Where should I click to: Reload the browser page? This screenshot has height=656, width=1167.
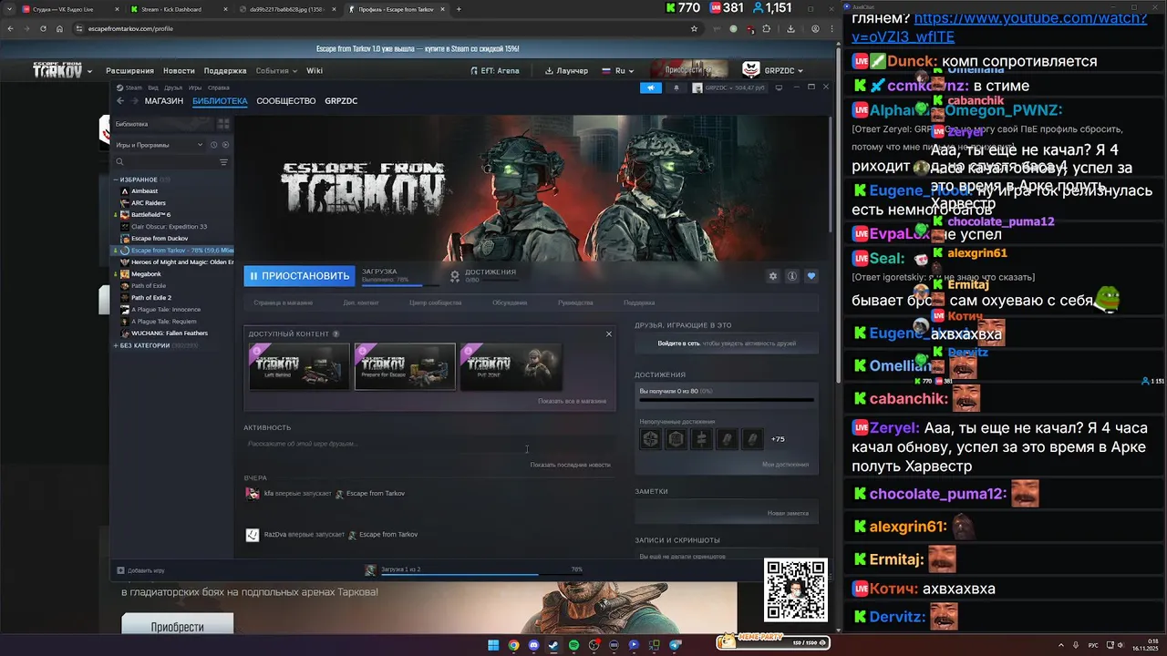click(x=43, y=28)
